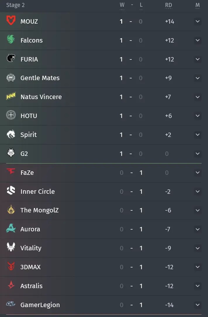Click the W column header

coord(122,5)
